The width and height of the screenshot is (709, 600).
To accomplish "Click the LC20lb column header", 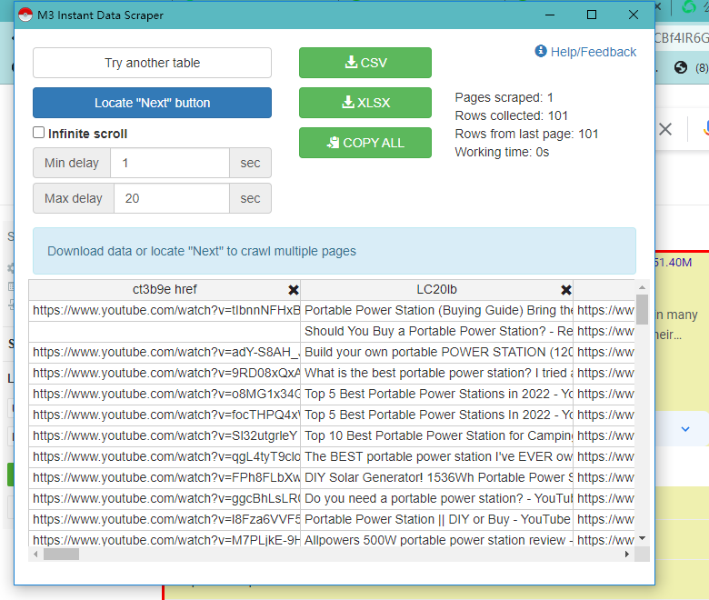I will [x=436, y=289].
